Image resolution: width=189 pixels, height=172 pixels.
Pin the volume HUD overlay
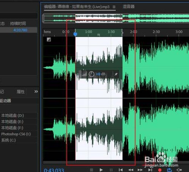[116, 74]
